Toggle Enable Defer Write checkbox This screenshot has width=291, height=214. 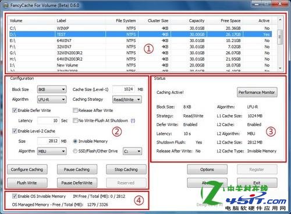click(x=15, y=110)
